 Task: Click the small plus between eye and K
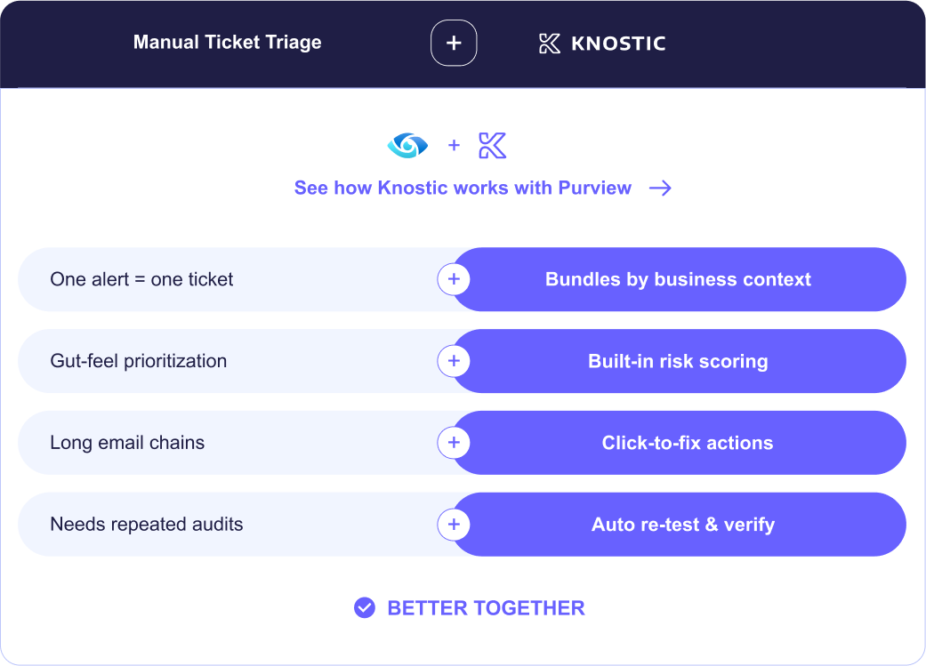pyautogui.click(x=454, y=145)
